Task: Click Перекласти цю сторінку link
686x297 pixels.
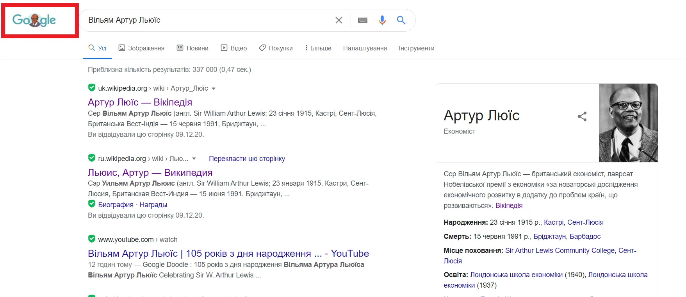Action: point(247,159)
